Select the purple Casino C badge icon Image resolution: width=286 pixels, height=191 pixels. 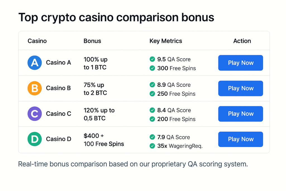pos(34,114)
